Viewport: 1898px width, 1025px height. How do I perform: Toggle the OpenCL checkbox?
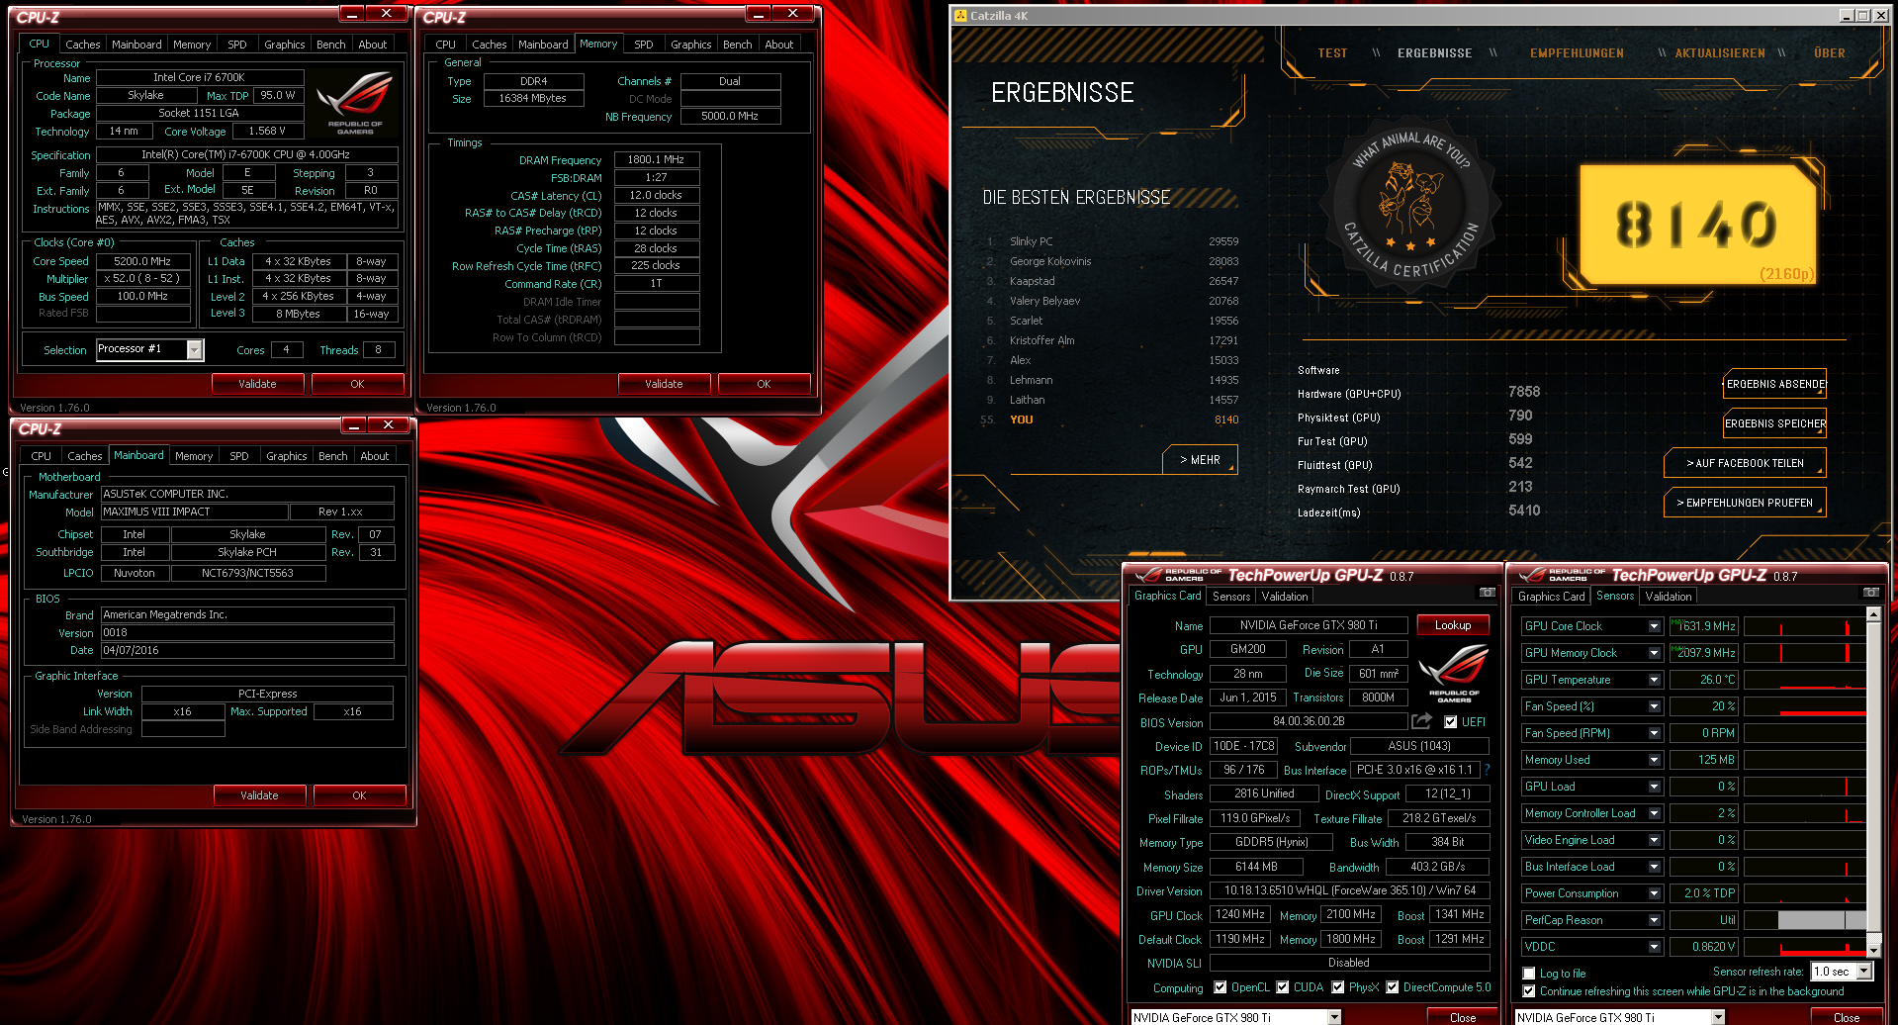[1220, 987]
